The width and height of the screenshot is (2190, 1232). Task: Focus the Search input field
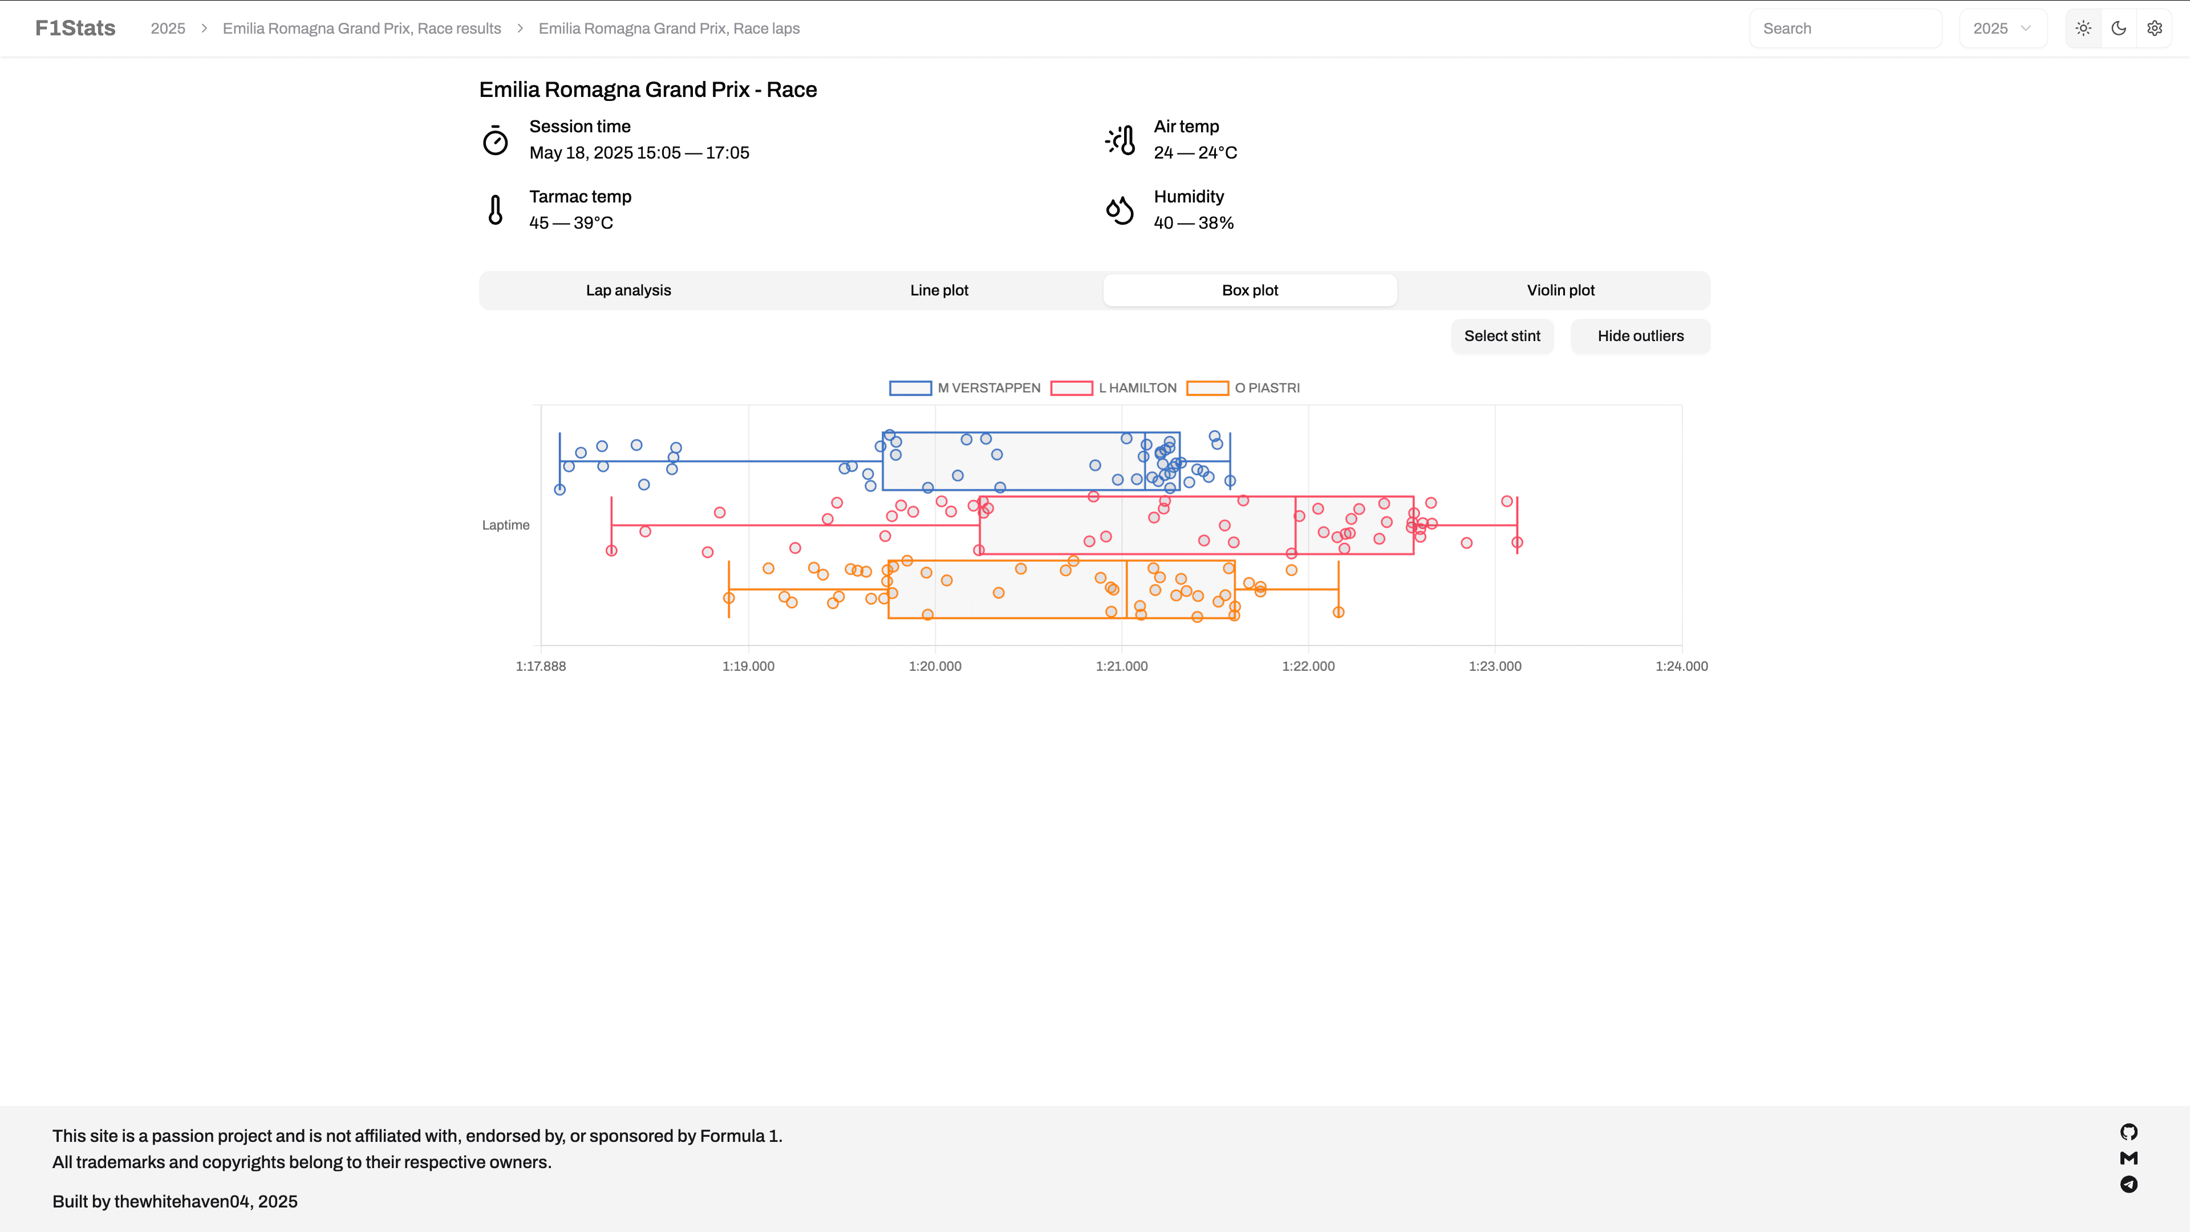(1845, 28)
